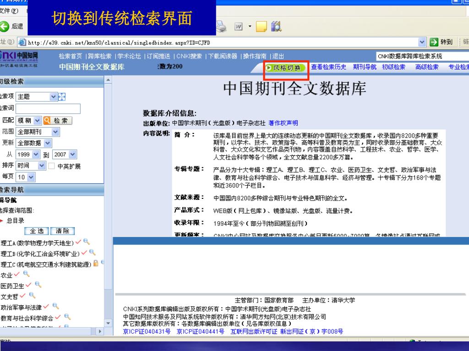This screenshot has width=469, height=351.
Task: Click the yellow note icon in toolbar
Action: click(x=262, y=27)
